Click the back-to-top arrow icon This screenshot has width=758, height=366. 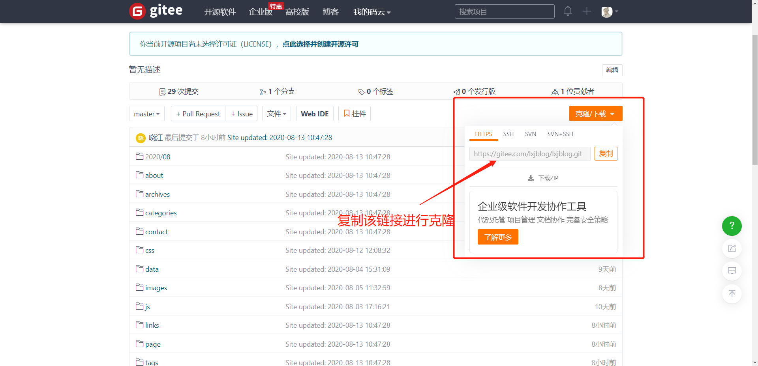coord(732,294)
